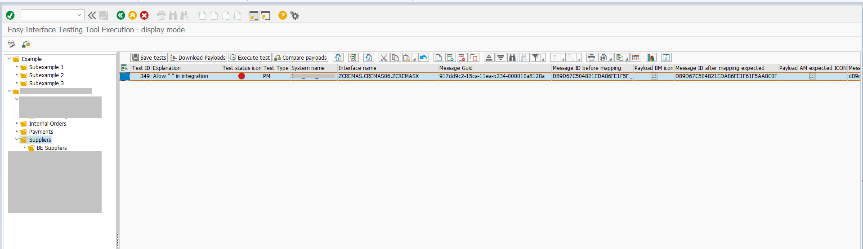Click the Undo arrow in grid toolbar
Screen dimensions: 863x249
423,58
